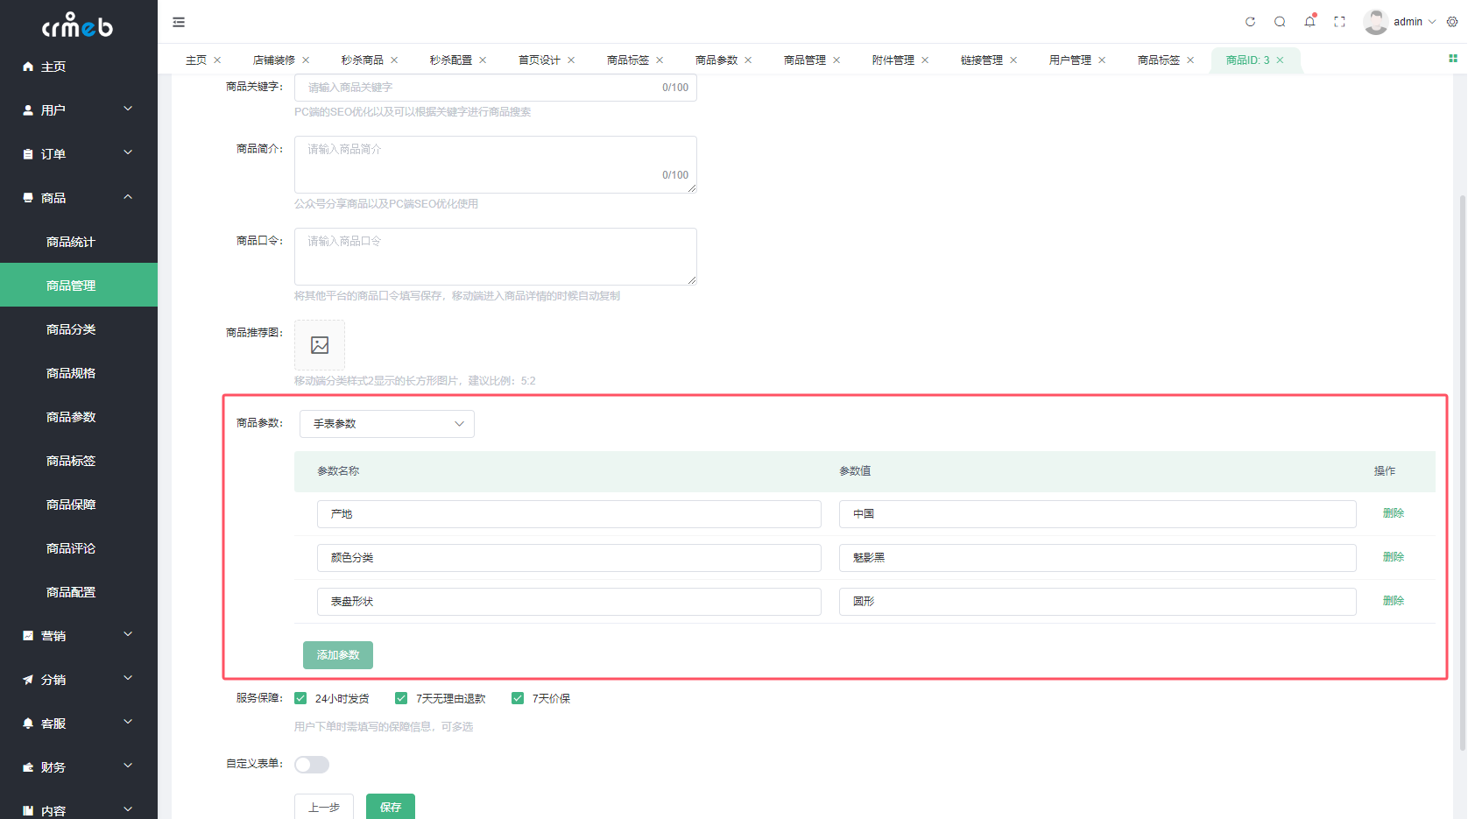Click the refresh icon in top bar
Screen dimensions: 1468x819
coord(1250,22)
